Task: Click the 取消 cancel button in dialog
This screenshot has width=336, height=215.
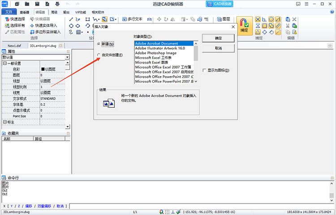Action: click(218, 48)
